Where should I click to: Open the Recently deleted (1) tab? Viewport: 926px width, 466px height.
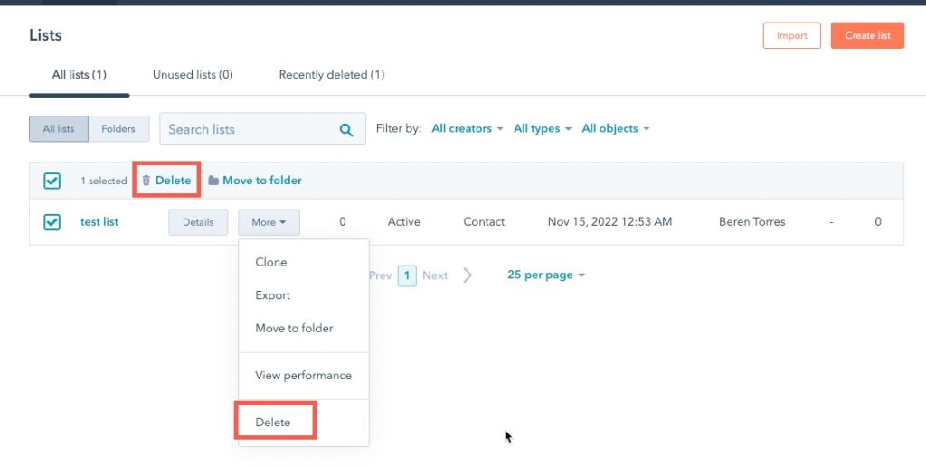pos(332,75)
